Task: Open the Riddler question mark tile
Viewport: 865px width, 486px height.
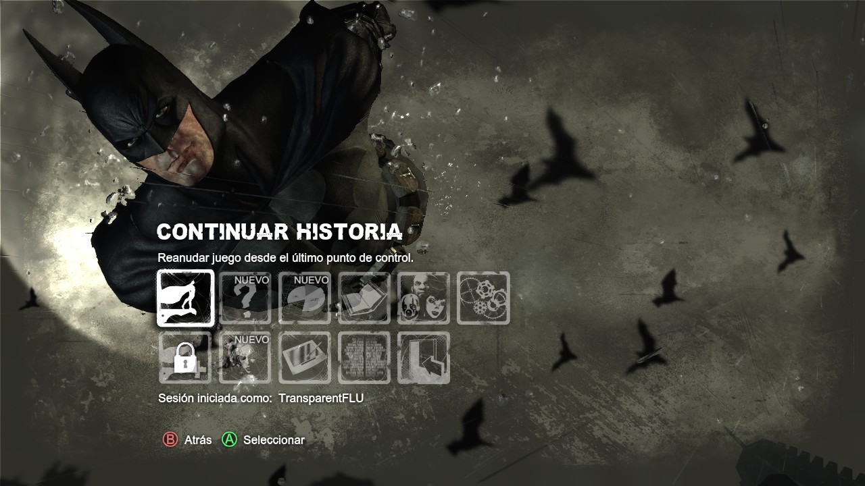Action: tap(245, 298)
